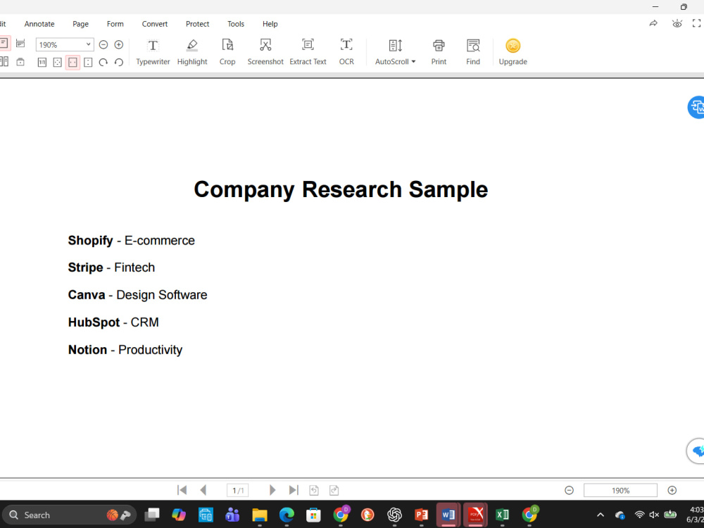Open the Help menu
Screen dimensions: 704x528
(x=270, y=24)
